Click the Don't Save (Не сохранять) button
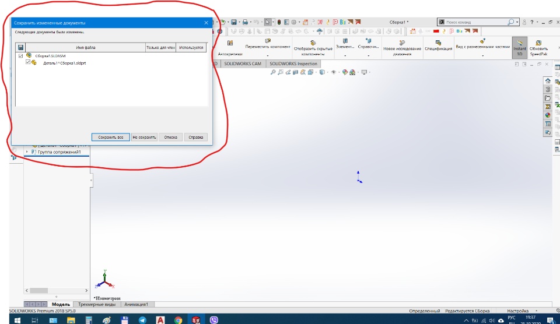Image resolution: width=560 pixels, height=324 pixels. (x=144, y=137)
